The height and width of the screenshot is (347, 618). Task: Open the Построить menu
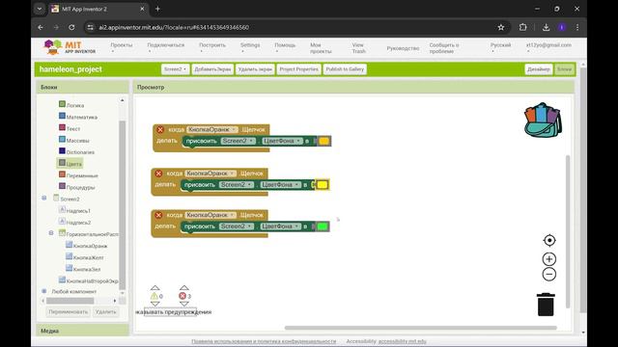(x=212, y=47)
